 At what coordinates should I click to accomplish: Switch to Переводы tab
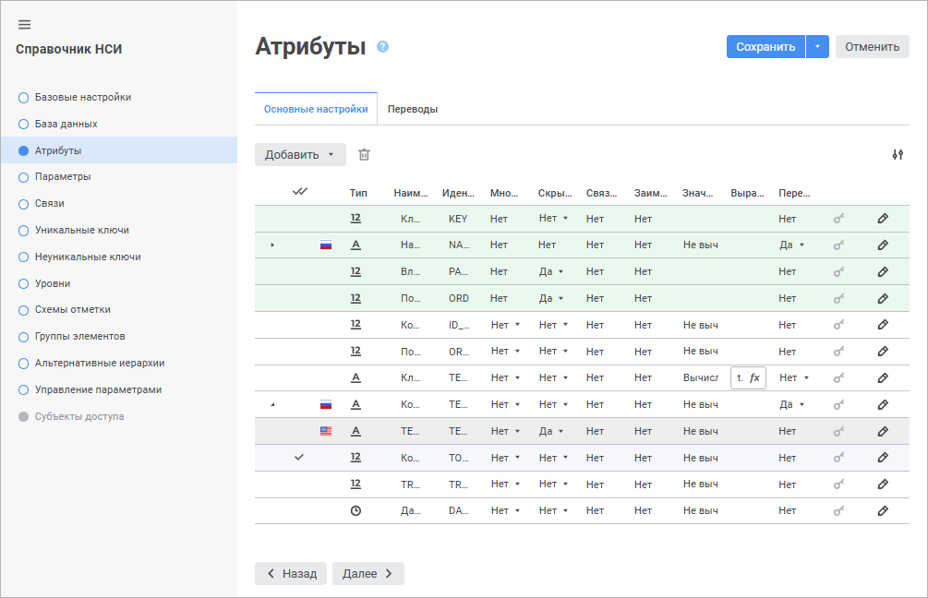point(413,109)
